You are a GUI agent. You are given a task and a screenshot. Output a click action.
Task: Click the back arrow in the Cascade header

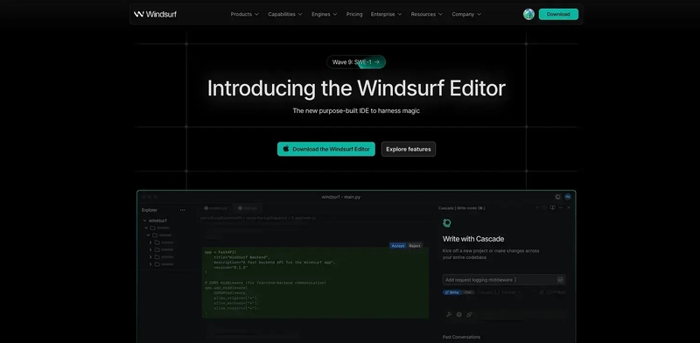(x=537, y=207)
